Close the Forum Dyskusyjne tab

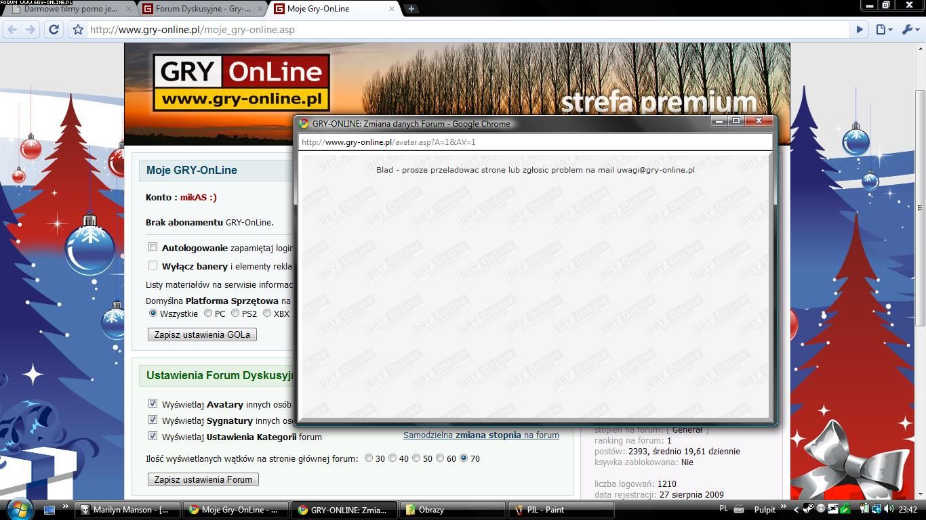[260, 9]
